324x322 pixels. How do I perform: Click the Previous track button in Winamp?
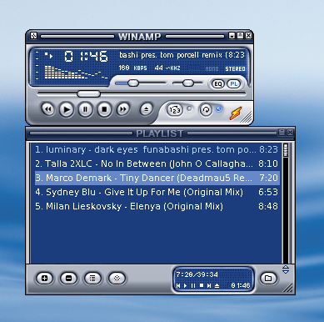(48, 109)
